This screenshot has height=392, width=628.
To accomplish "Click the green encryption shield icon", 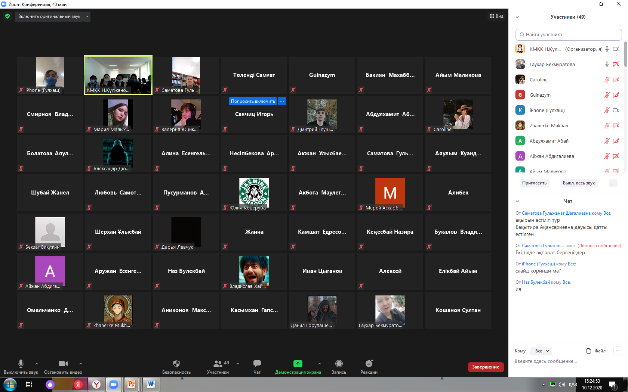I will click(7, 16).
